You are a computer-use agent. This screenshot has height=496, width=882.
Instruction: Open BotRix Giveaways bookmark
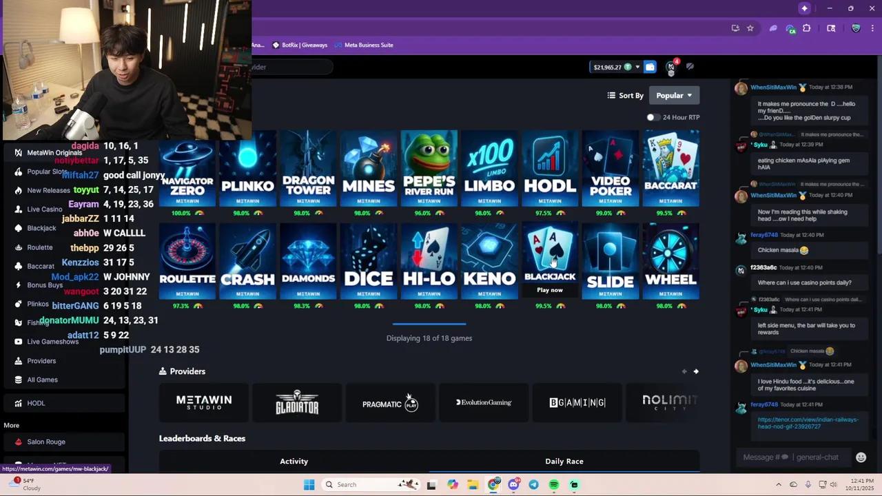(300, 45)
